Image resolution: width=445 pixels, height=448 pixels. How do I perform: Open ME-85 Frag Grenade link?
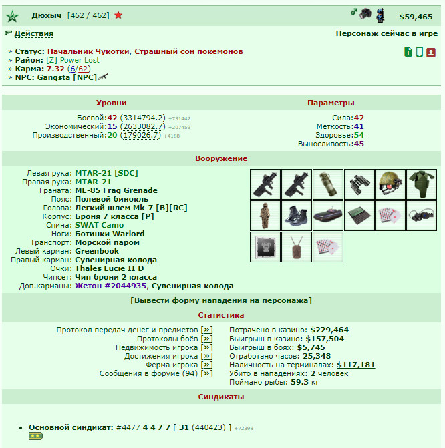tap(116, 190)
